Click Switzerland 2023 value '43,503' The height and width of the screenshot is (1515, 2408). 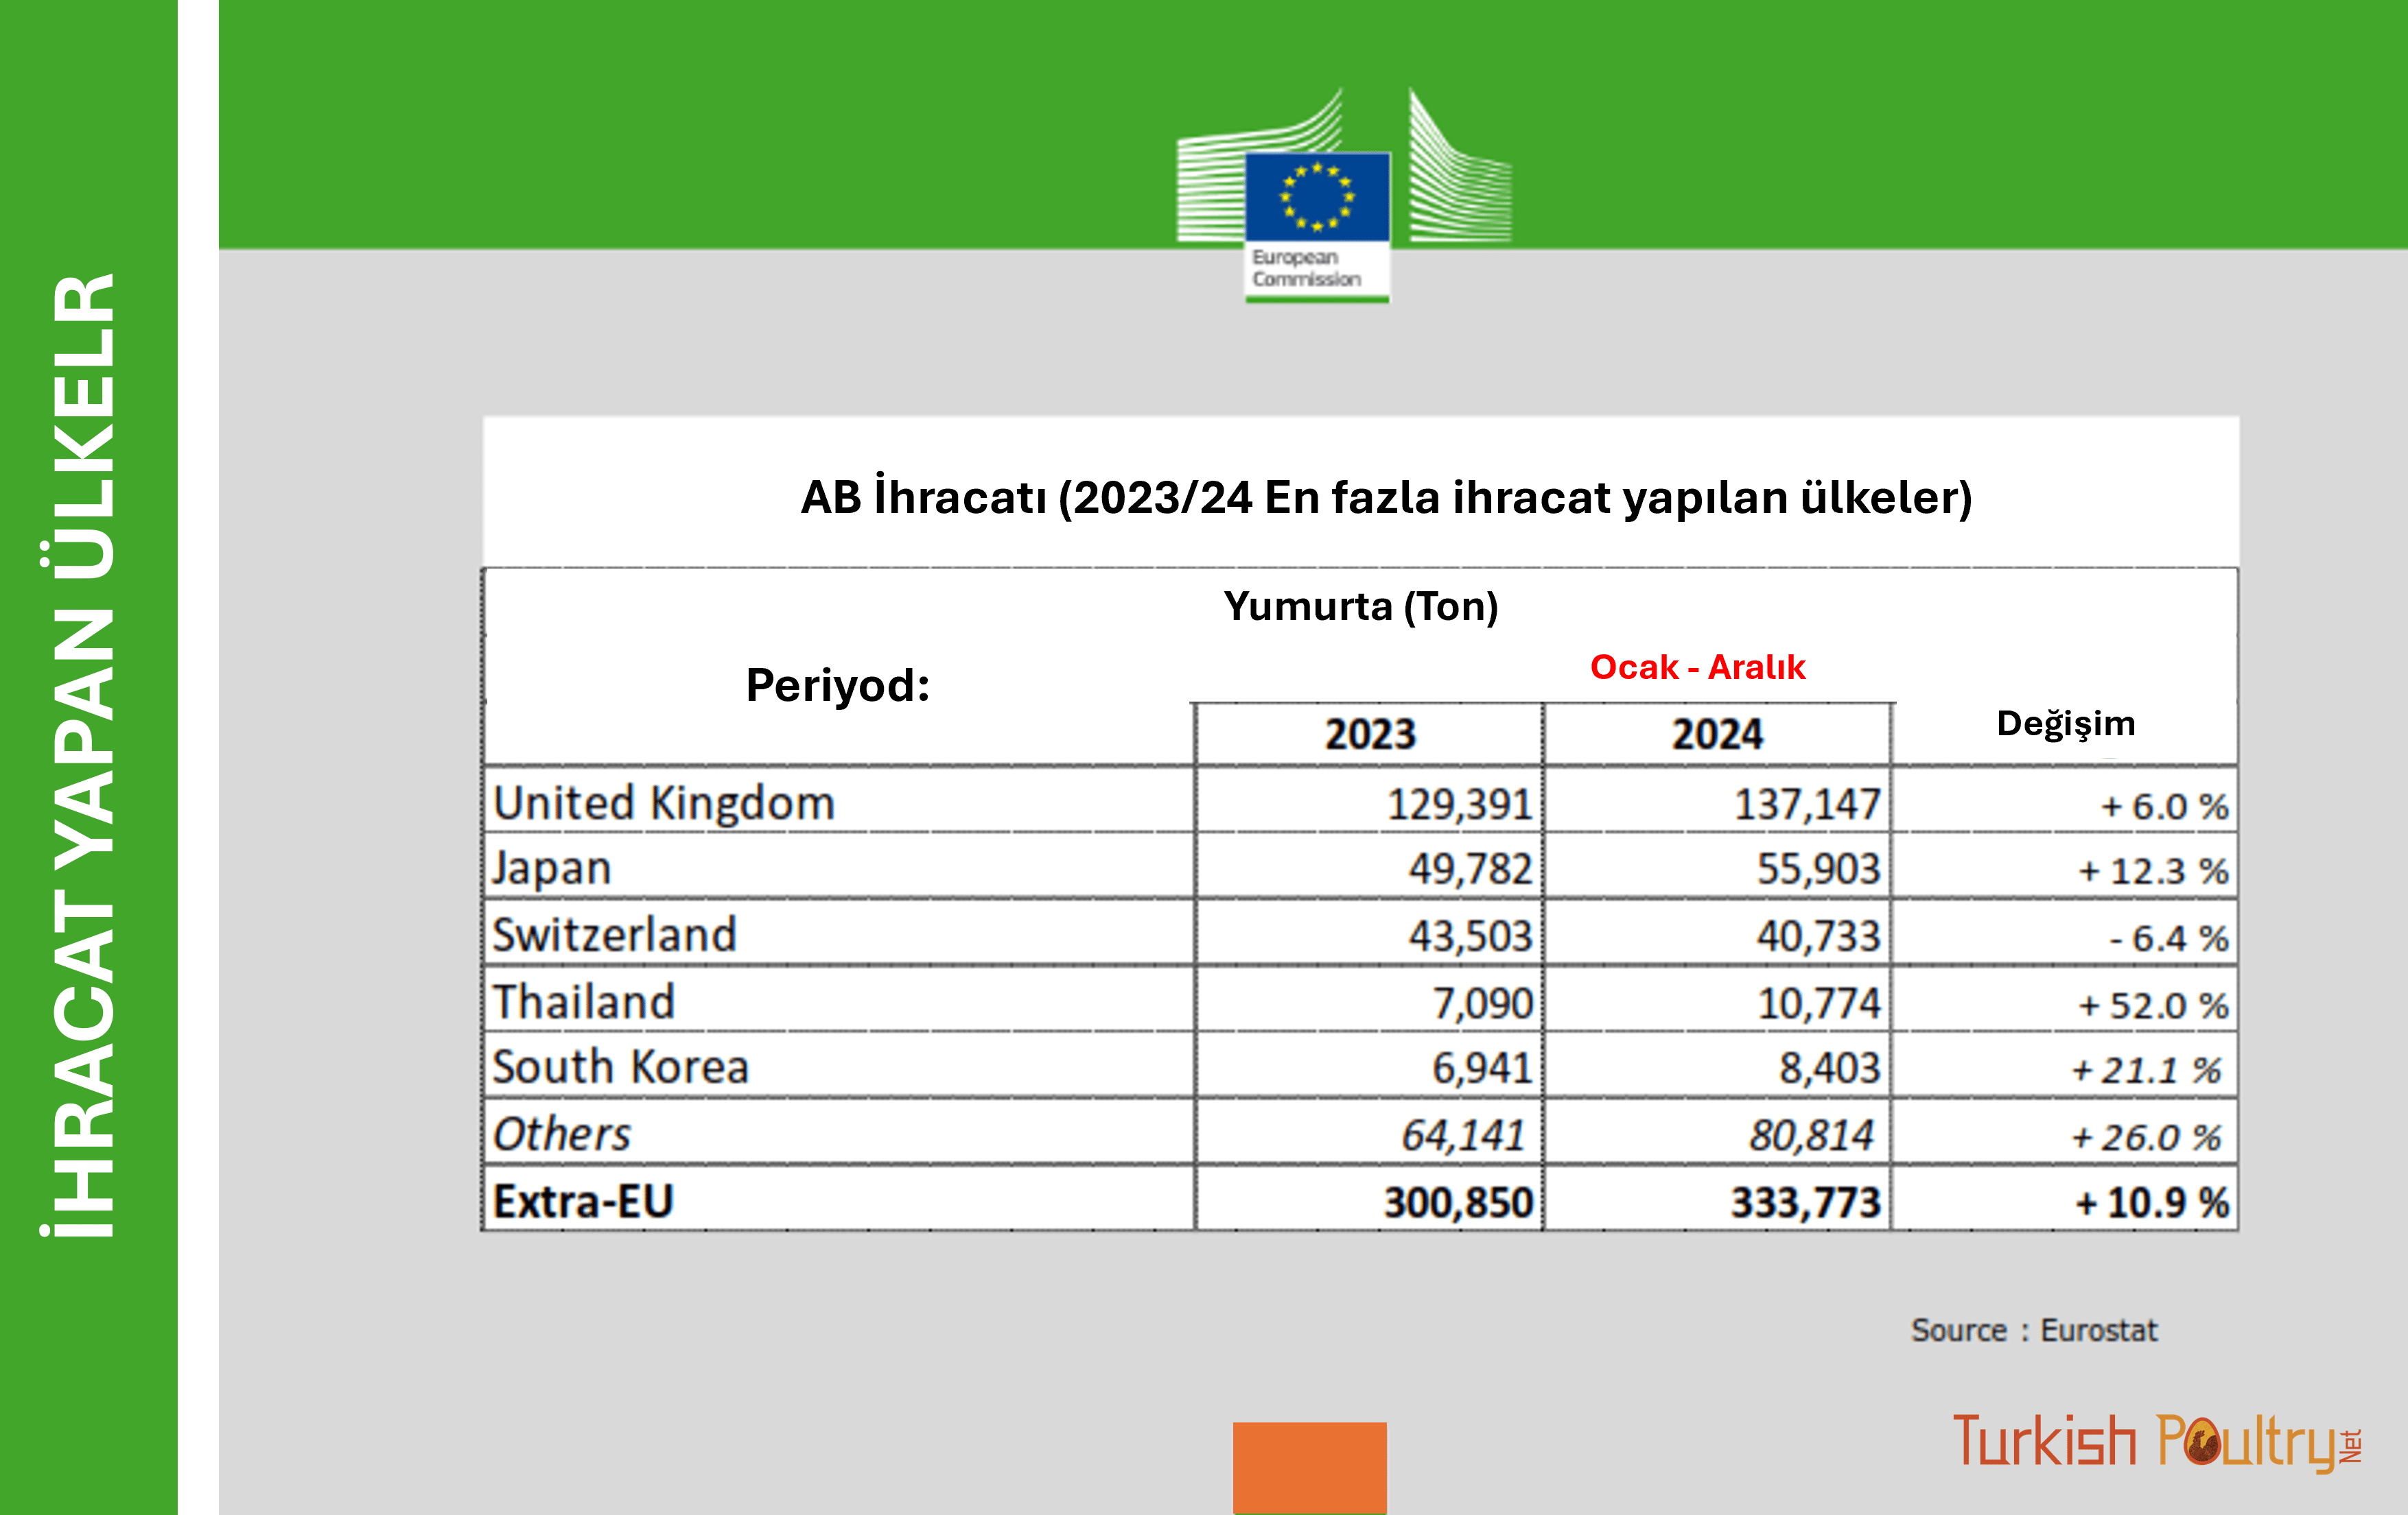[1470, 936]
